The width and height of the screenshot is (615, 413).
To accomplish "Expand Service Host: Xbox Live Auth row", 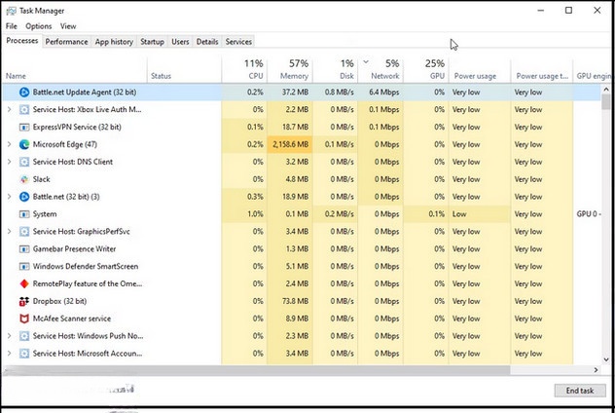I will click(x=9, y=109).
